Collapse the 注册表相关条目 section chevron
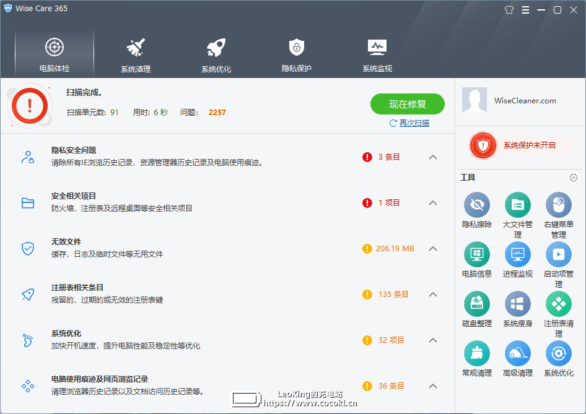 (x=433, y=295)
